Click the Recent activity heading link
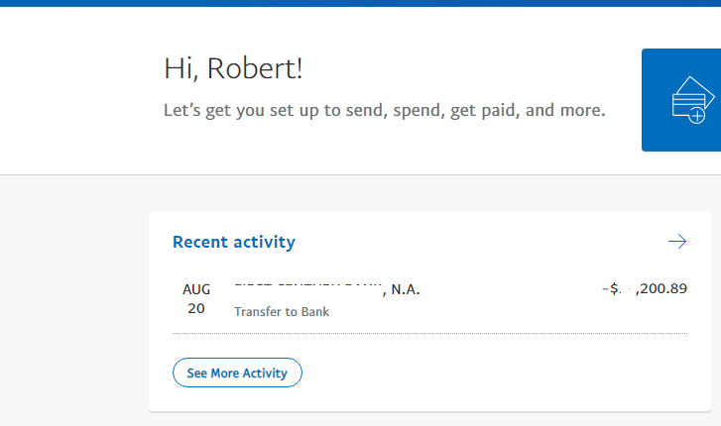 233,242
